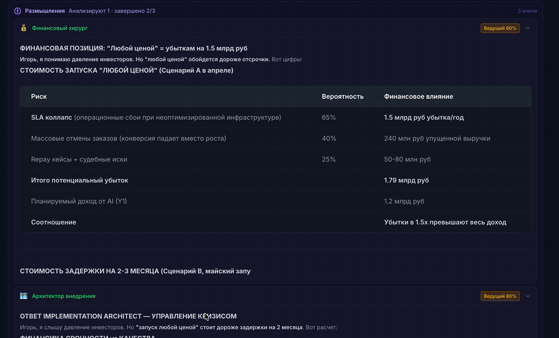Click the money bag icon for Финансовый хирург
The height and width of the screenshot is (338, 559).
click(23, 28)
